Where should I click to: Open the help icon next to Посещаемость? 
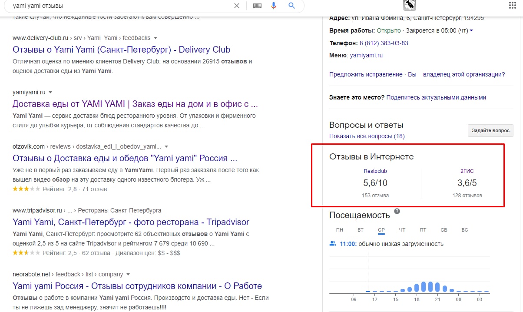(x=397, y=212)
